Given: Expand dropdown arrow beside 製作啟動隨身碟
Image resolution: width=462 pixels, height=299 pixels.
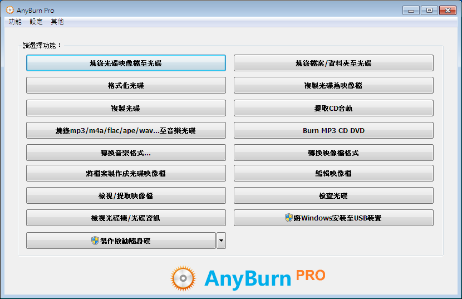Looking at the screenshot, I should click(x=222, y=241).
